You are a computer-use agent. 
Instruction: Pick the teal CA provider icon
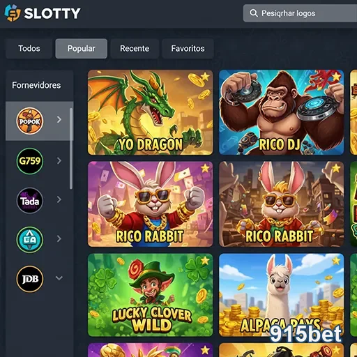(30, 240)
